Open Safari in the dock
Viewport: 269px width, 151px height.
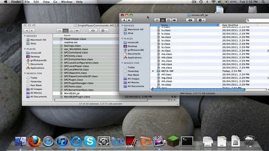48,141
